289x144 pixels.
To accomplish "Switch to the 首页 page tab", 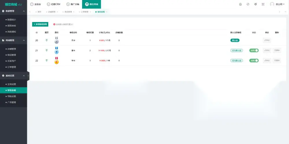I will point(38,12).
